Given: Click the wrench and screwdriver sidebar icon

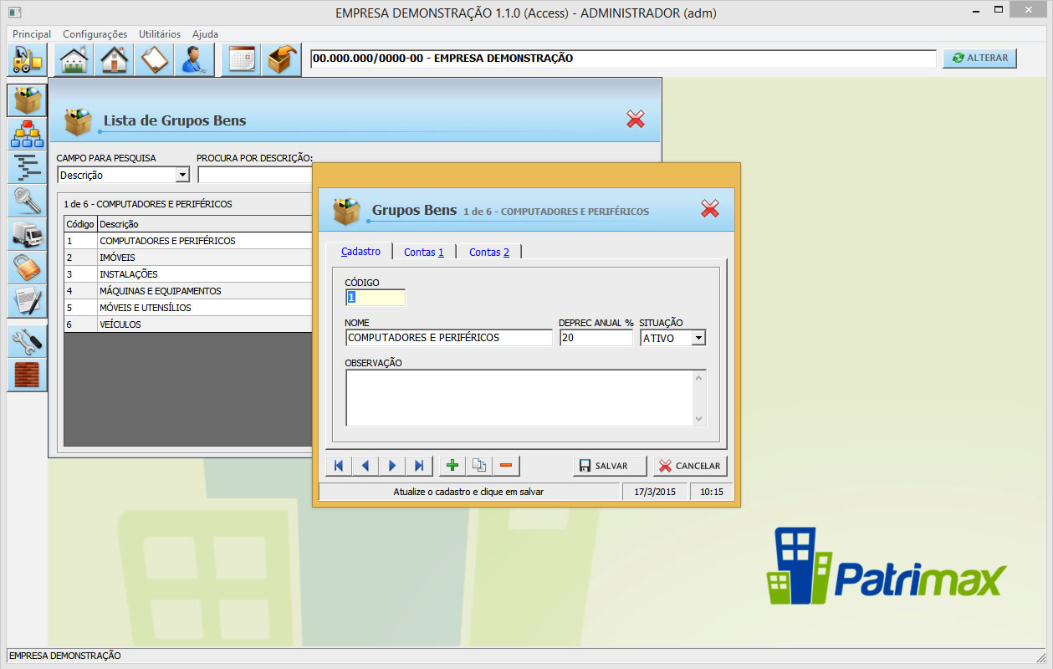Looking at the screenshot, I should tap(28, 341).
